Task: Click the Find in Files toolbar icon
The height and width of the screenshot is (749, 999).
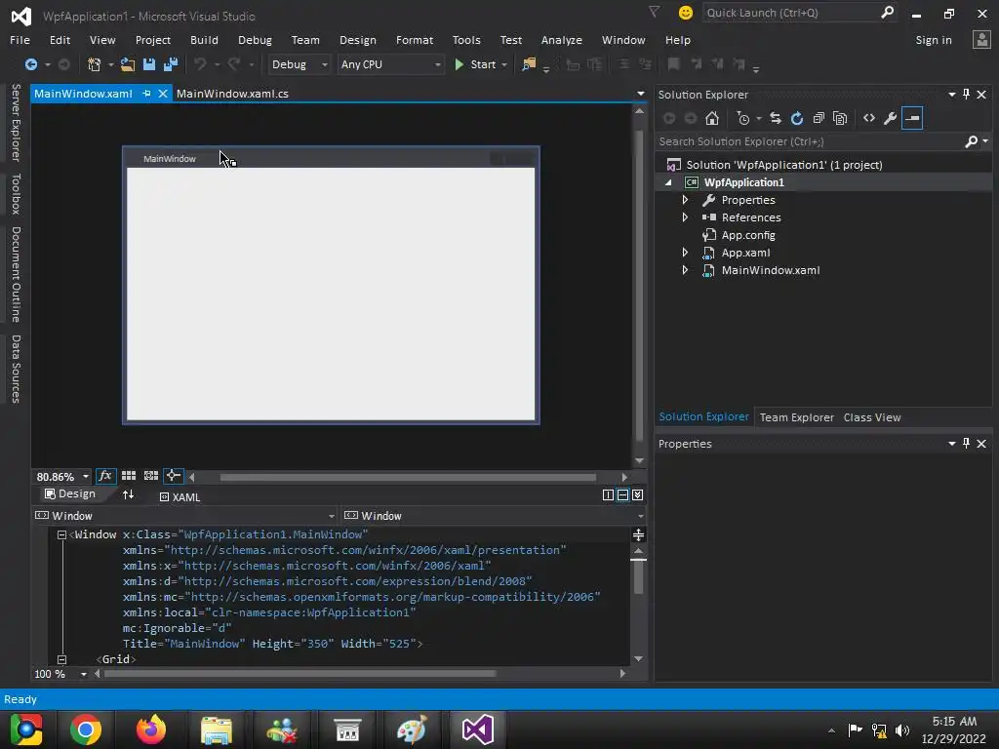Action: (x=529, y=64)
